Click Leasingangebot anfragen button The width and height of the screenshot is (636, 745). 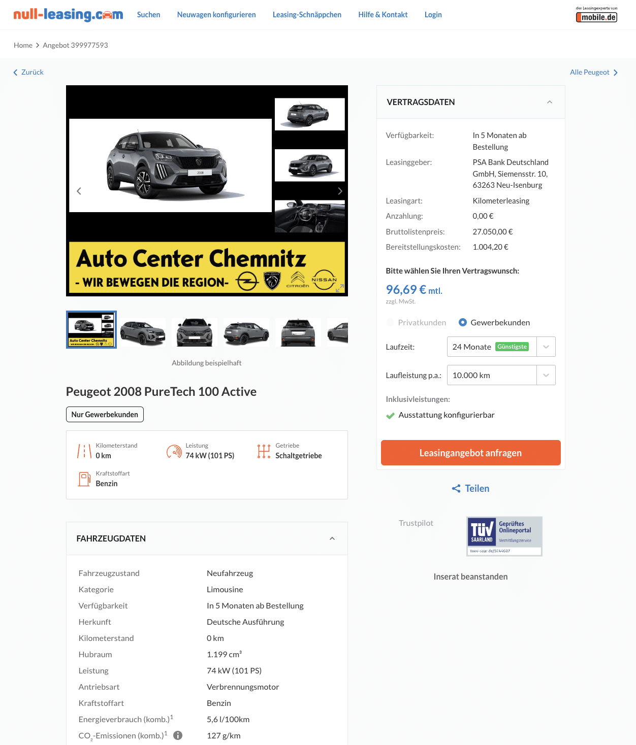[471, 453]
